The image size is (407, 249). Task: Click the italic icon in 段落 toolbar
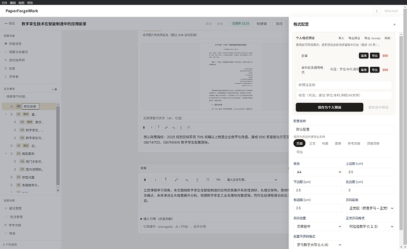pyautogui.click(x=156, y=180)
